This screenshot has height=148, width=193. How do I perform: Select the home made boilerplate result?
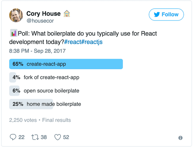click(54, 104)
